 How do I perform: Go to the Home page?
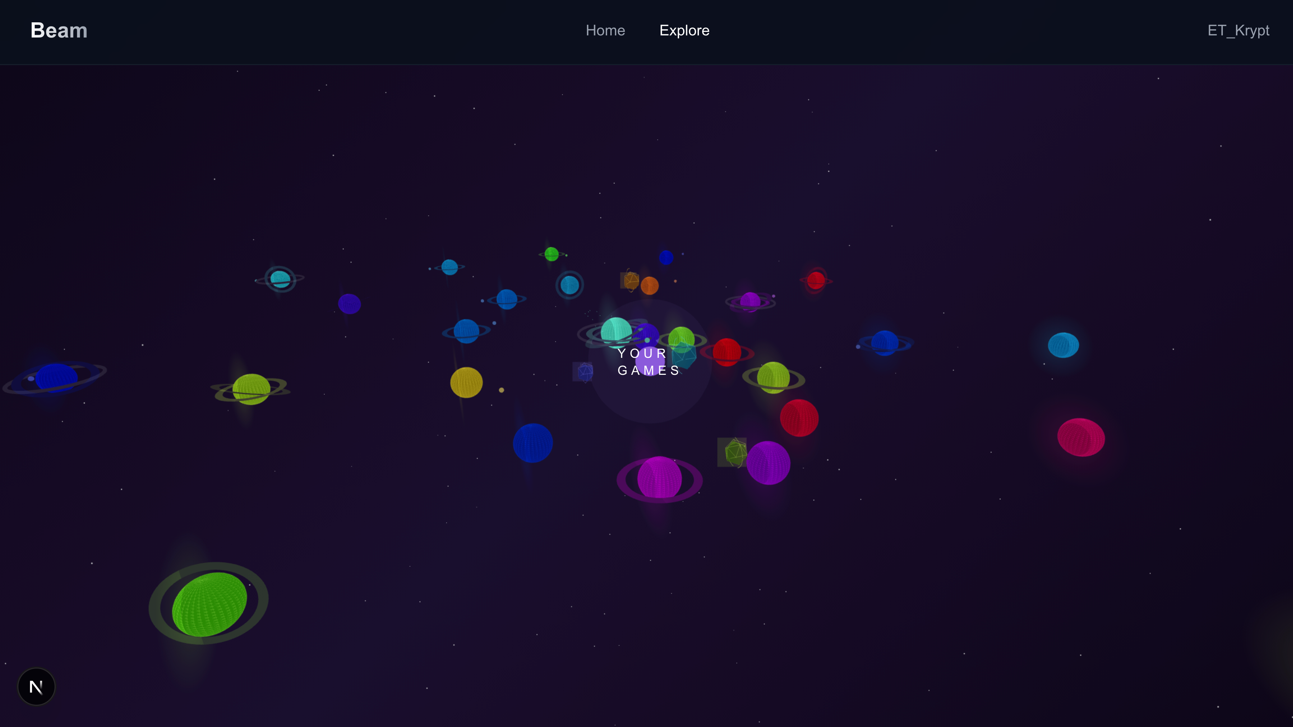(x=605, y=30)
